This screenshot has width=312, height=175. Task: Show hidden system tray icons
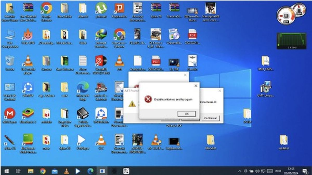[x=239, y=171]
